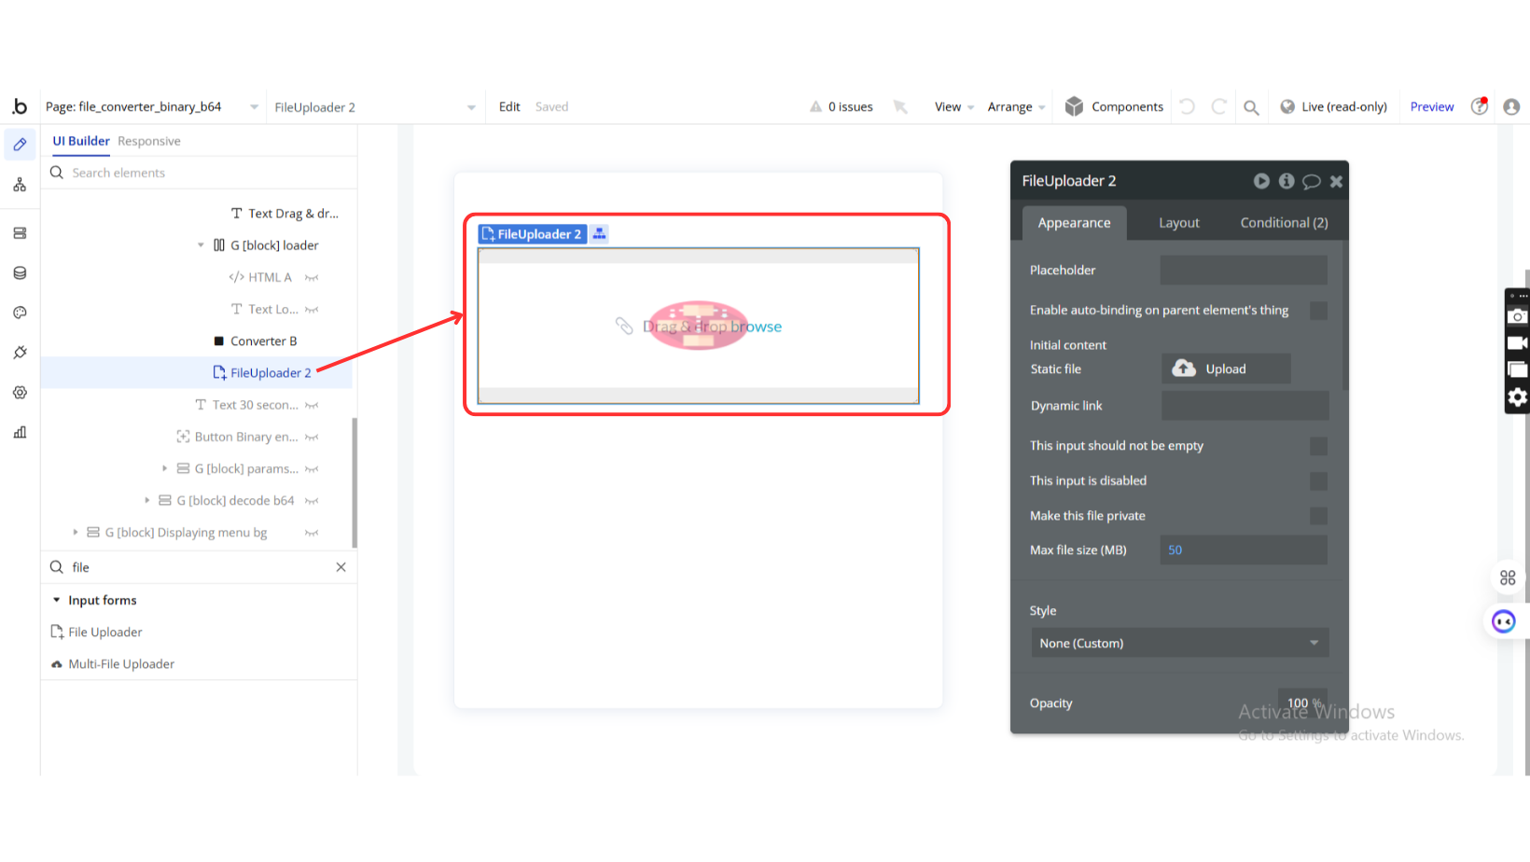Viewport: 1530px width, 862px height.
Task: Open the Data tab database icon in sidebar
Action: [x=20, y=273]
